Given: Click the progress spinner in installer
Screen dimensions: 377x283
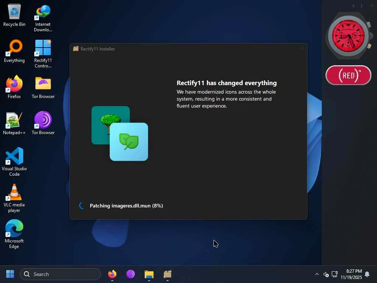Looking at the screenshot, I should (x=82, y=206).
